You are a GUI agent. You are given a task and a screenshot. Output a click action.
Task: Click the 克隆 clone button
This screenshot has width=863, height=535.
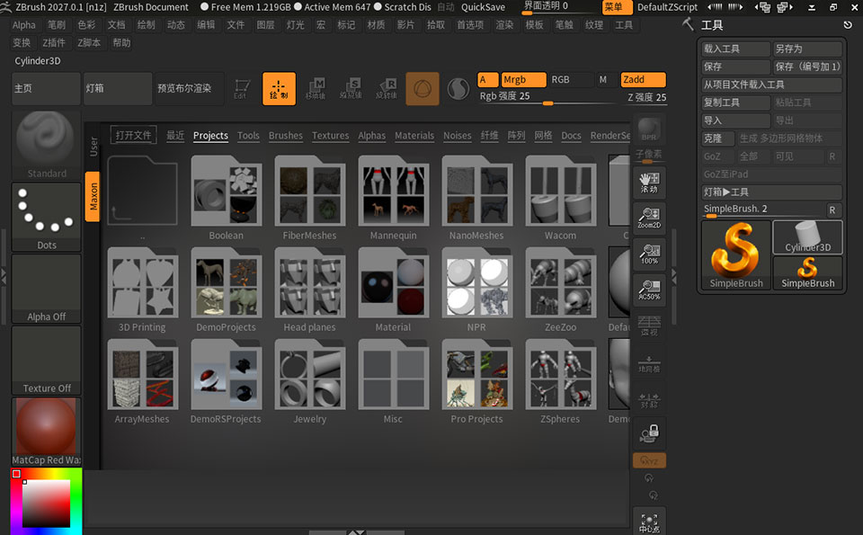pyautogui.click(x=719, y=138)
